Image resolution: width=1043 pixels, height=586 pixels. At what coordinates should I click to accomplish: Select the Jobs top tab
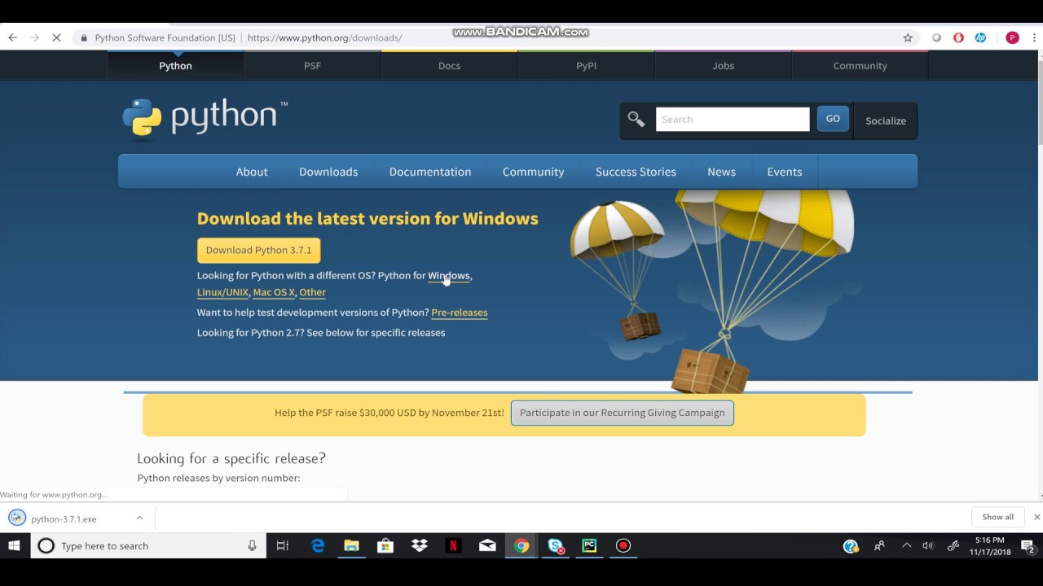tap(723, 66)
